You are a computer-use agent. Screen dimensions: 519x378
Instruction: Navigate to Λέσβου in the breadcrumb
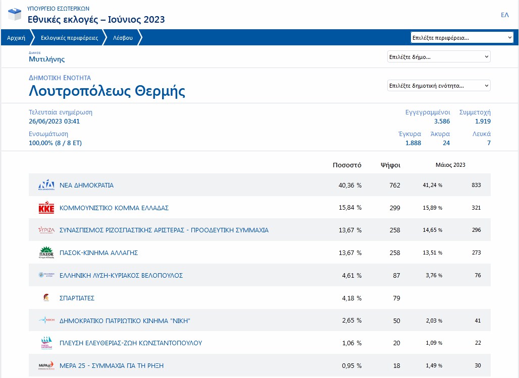tap(123, 38)
